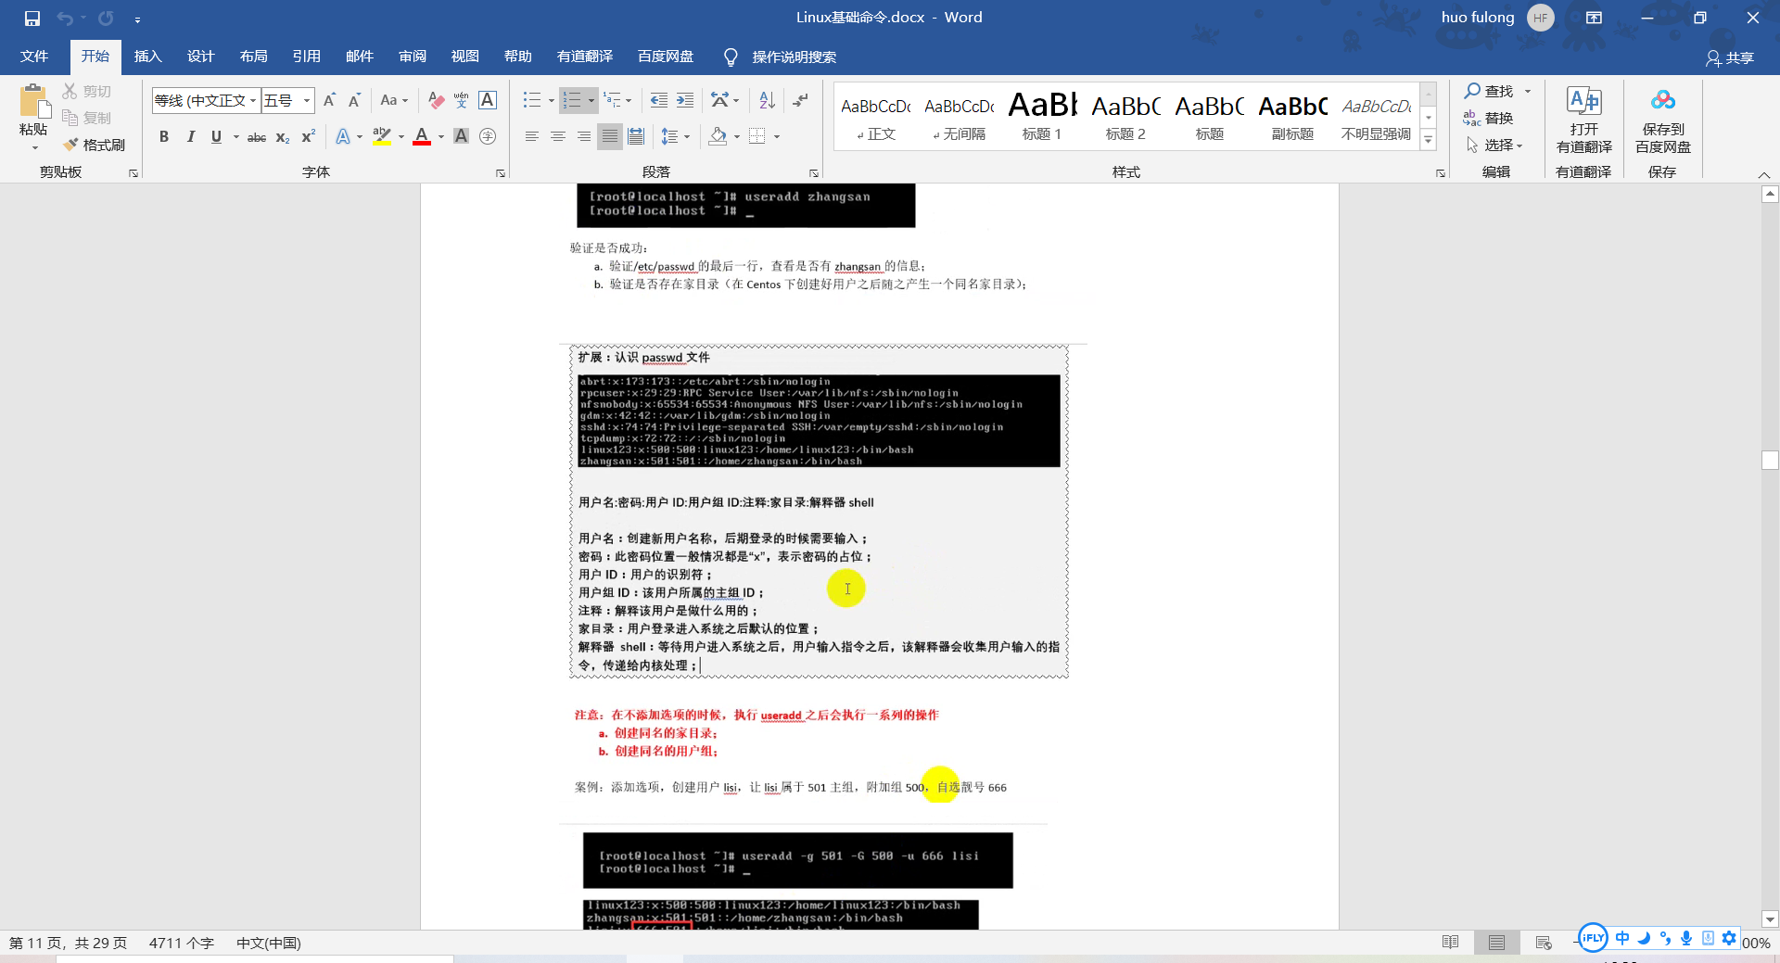Screen dimensions: 1780x963
Task: Center align the paragraph
Action: coord(558,137)
